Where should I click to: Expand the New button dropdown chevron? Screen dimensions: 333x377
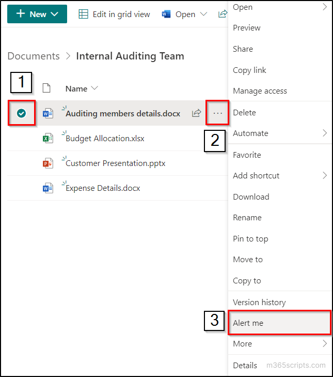[55, 14]
